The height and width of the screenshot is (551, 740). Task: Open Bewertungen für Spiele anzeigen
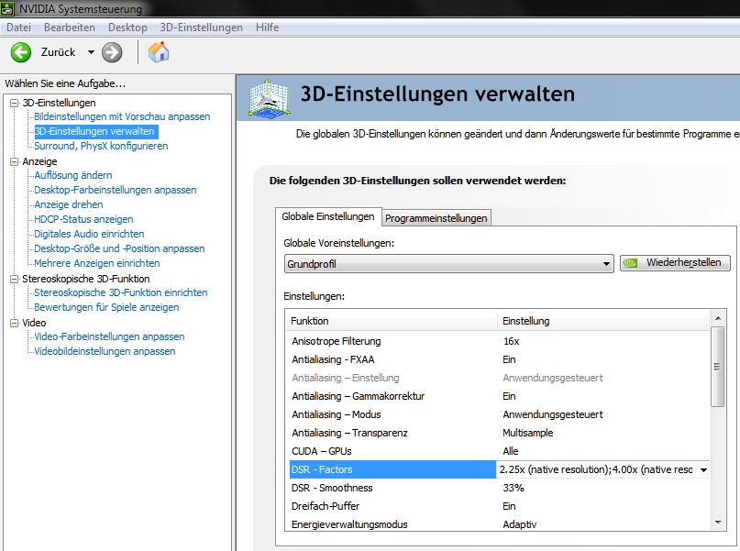click(106, 307)
